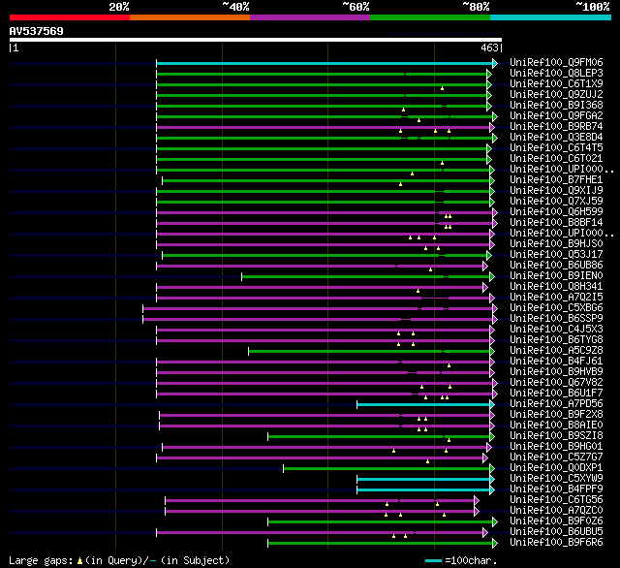
Task: Select the UniRef100_B9HJS0 label
Action: (556, 244)
